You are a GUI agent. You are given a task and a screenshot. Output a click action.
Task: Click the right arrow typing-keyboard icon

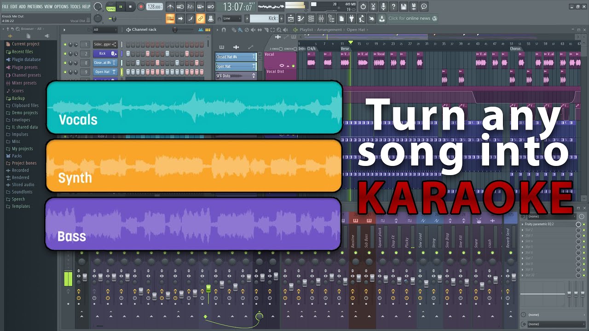tap(180, 18)
